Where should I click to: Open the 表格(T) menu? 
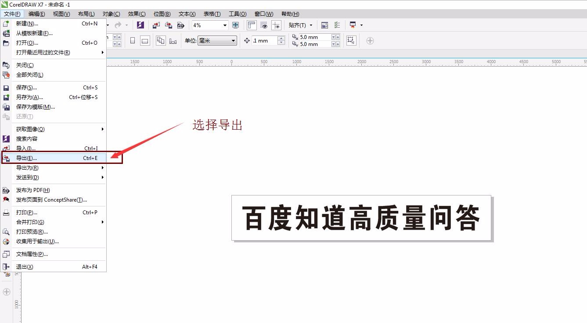pyautogui.click(x=212, y=14)
